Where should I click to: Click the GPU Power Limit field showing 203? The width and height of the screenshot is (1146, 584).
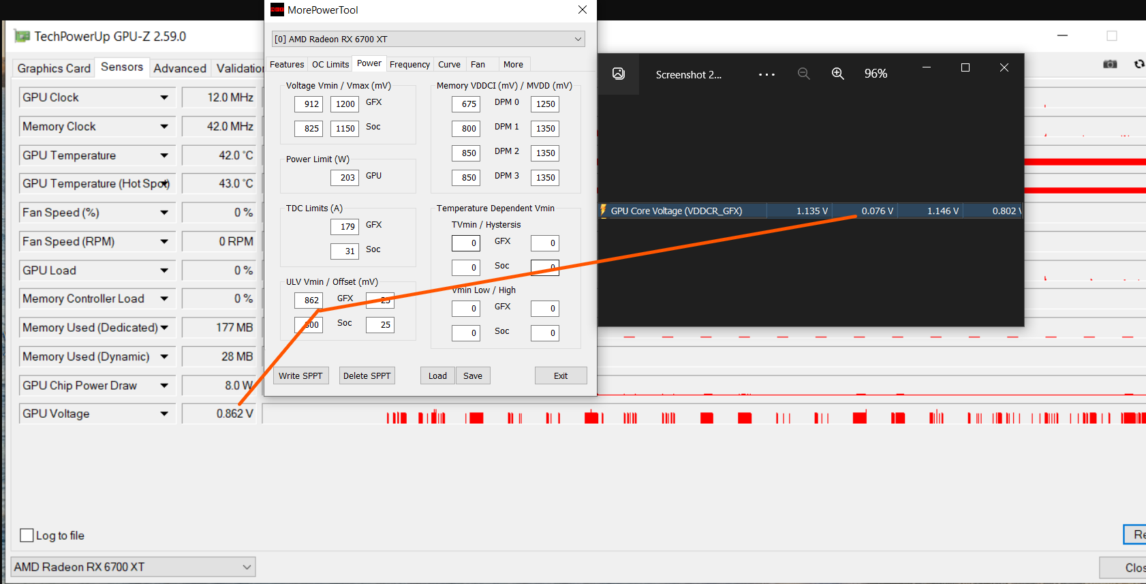(x=345, y=177)
